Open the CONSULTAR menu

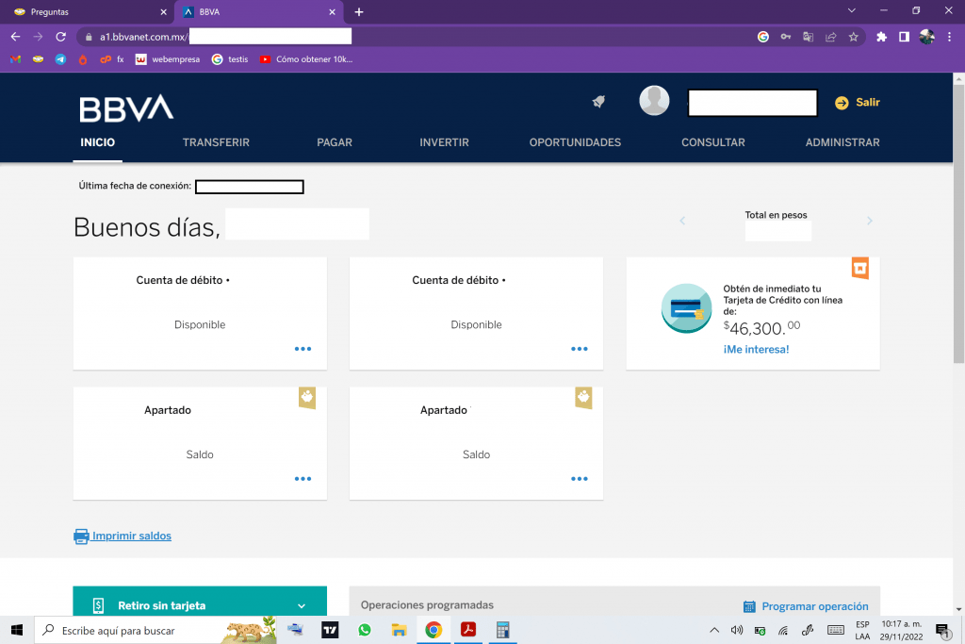pos(712,142)
